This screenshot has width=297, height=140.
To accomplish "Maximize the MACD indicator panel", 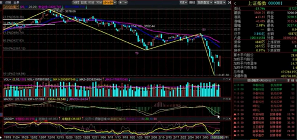I will (227, 99).
